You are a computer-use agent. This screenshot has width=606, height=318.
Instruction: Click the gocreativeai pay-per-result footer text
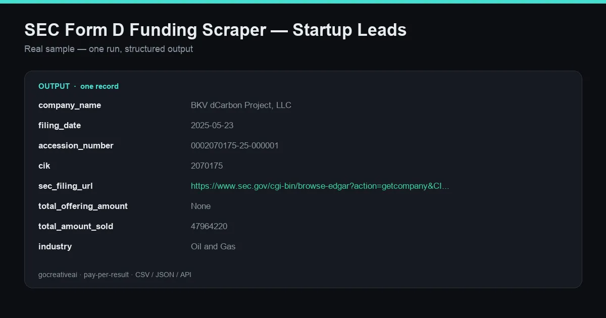coord(115,275)
